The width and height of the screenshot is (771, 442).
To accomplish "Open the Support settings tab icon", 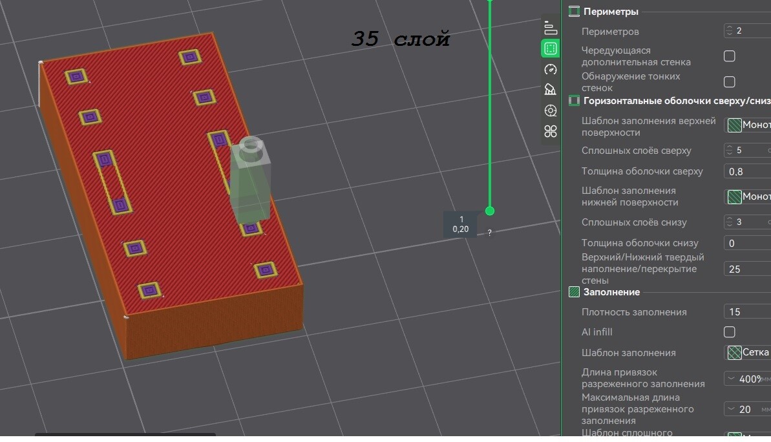I will [x=550, y=89].
